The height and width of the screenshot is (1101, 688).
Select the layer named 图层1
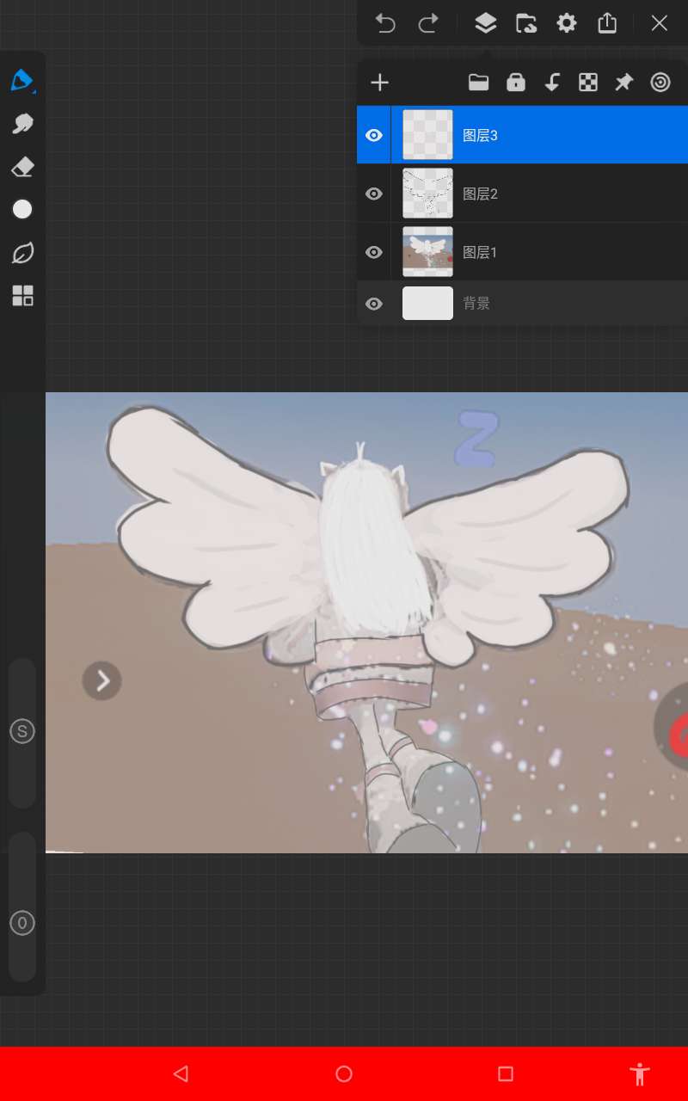(480, 252)
